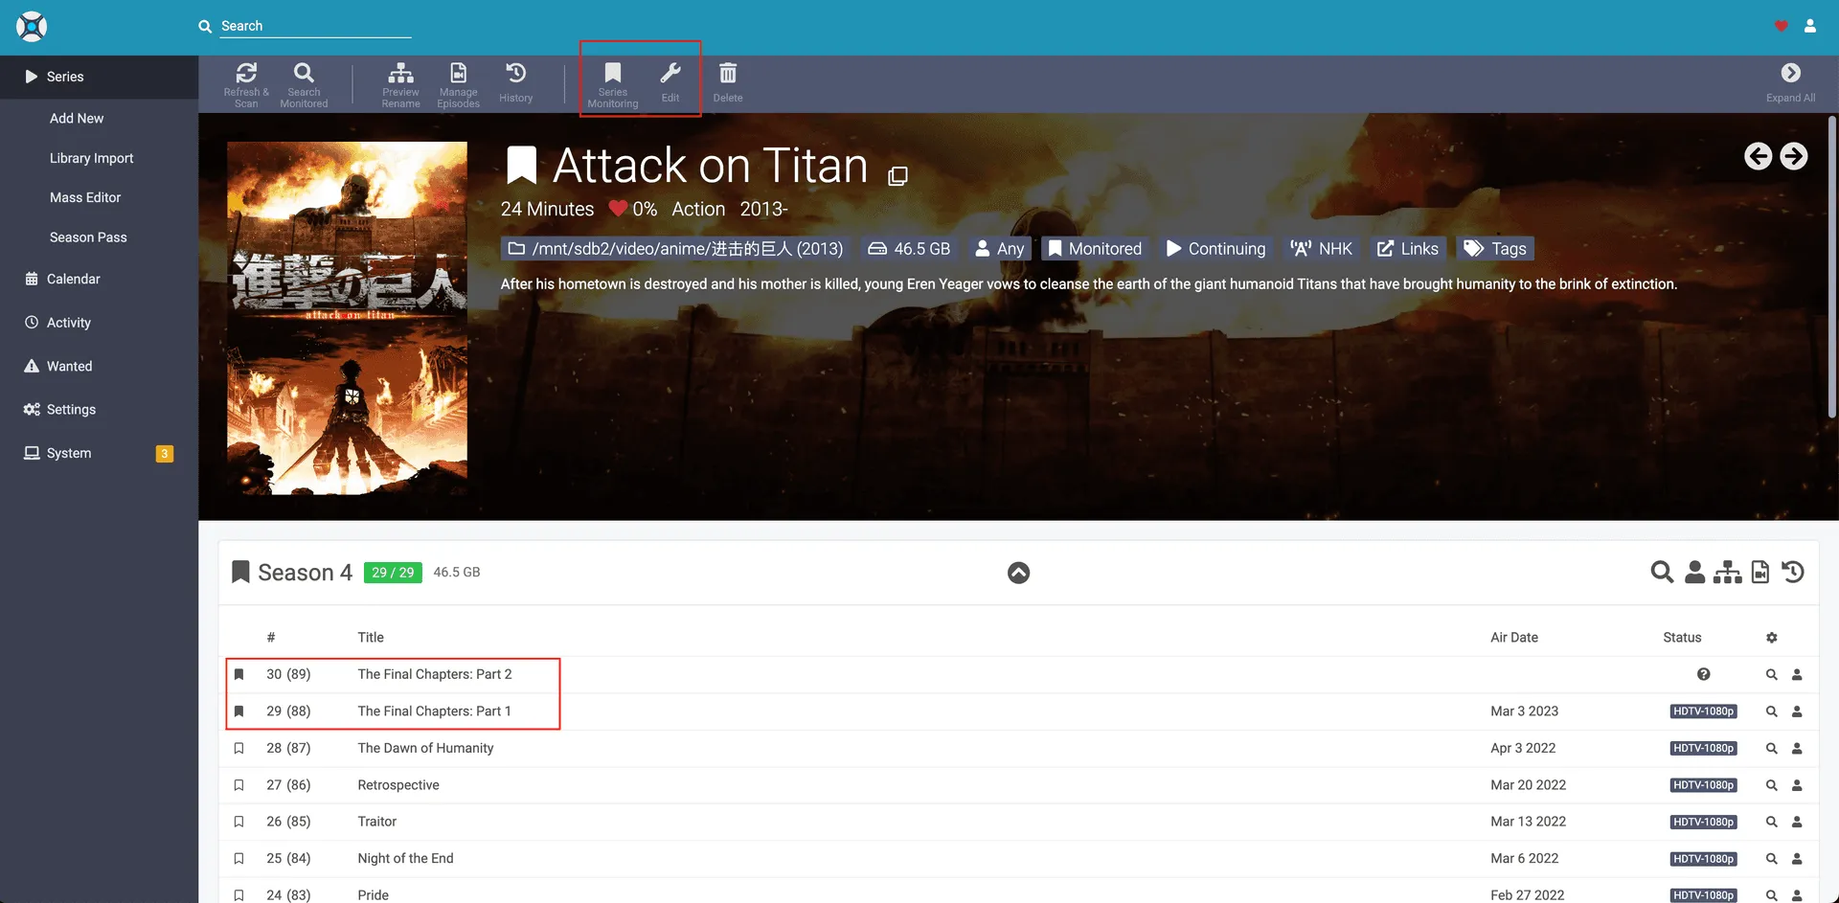Open Mass Editor in sidebar

coord(85,197)
